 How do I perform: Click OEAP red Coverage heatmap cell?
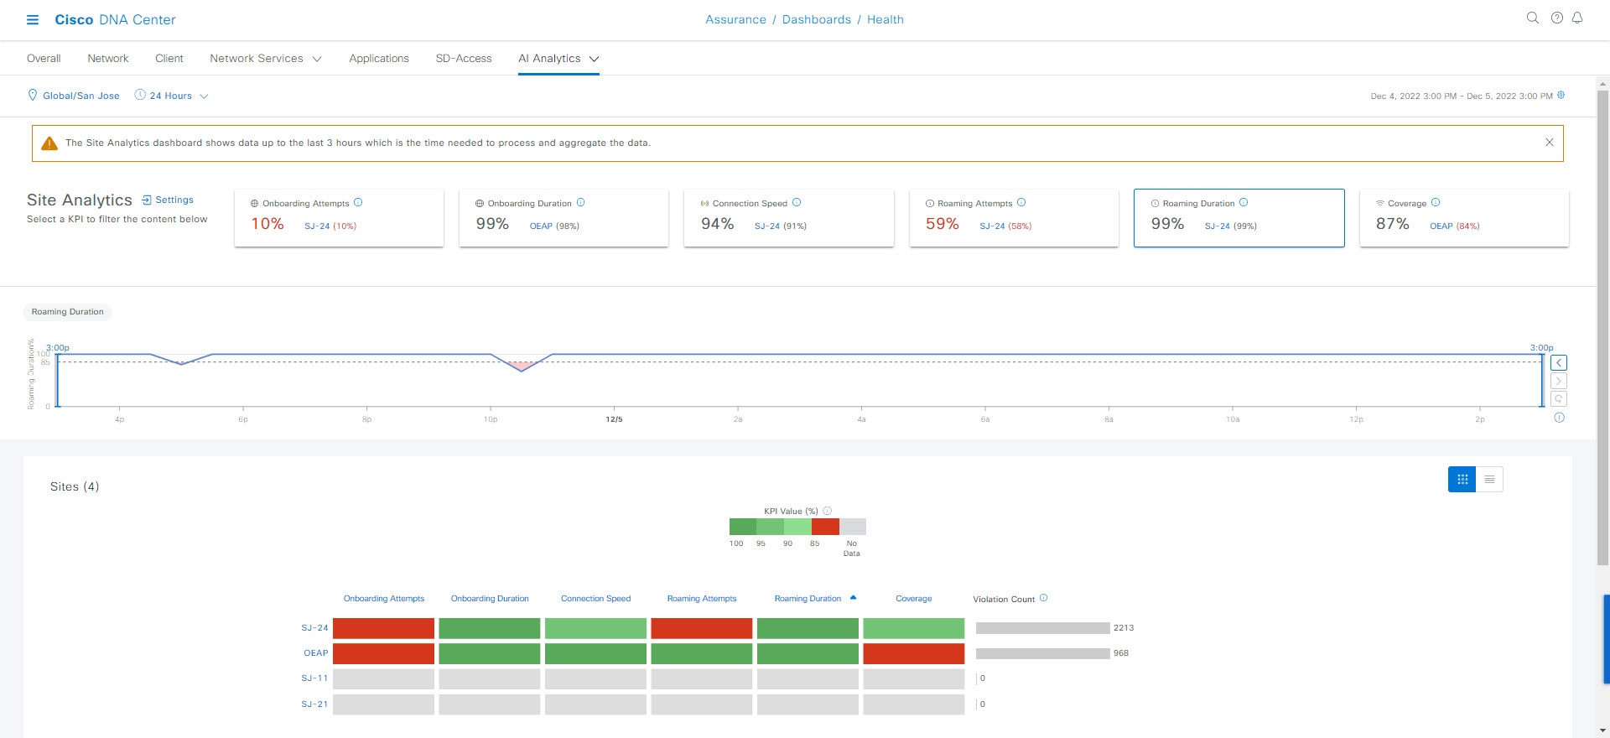tap(913, 653)
